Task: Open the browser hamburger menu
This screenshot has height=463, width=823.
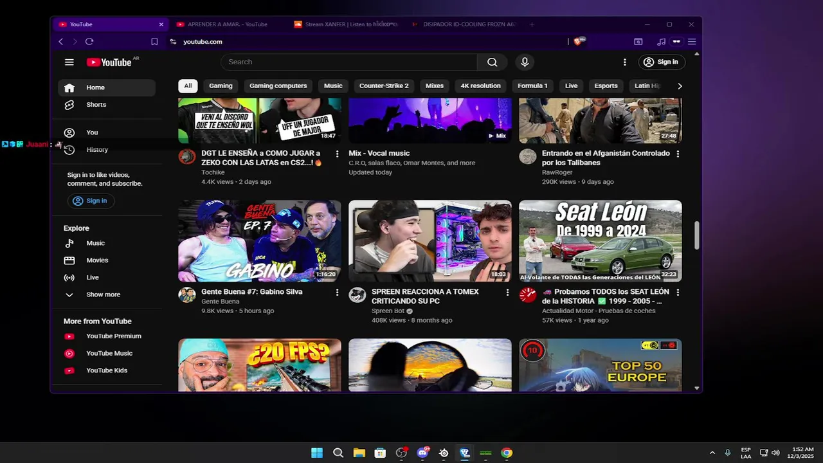Action: 692,42
